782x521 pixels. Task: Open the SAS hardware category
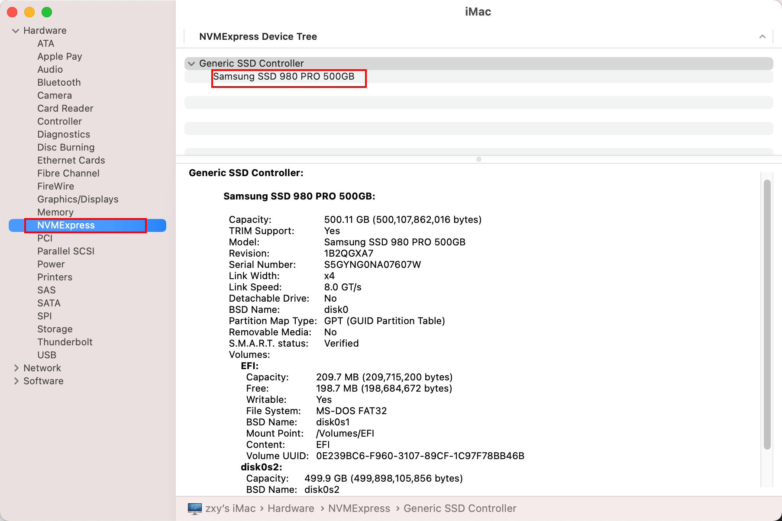[46, 290]
